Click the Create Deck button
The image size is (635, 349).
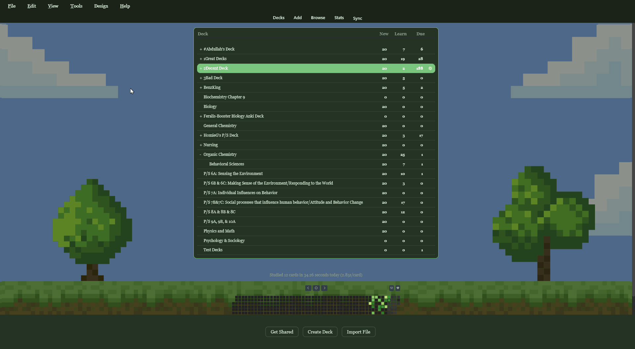click(x=320, y=332)
